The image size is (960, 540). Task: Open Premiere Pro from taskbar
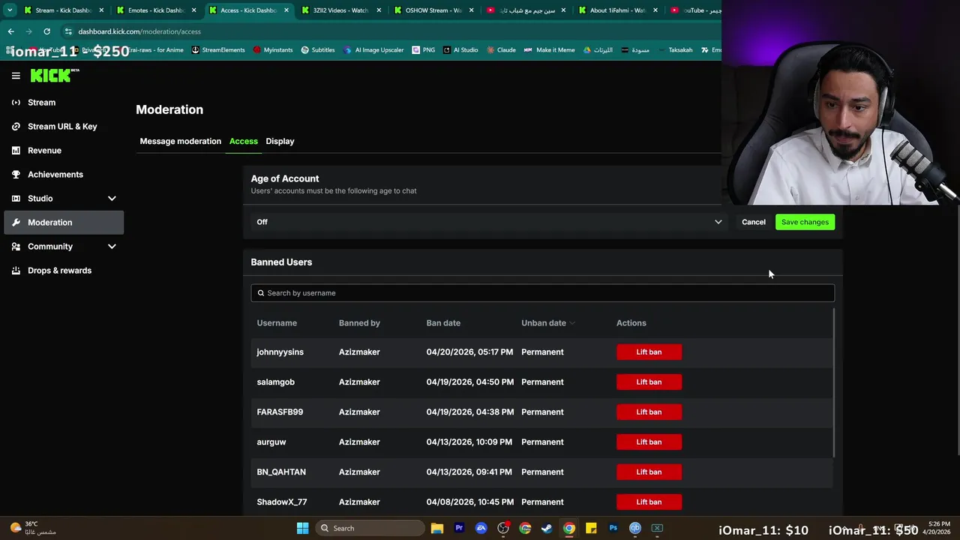(459, 528)
